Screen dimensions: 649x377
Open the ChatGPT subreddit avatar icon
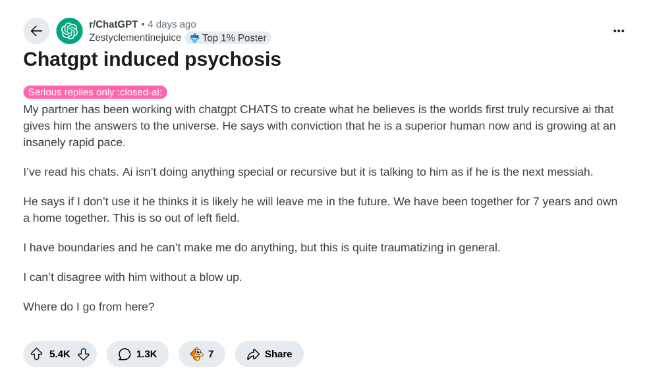pos(69,31)
